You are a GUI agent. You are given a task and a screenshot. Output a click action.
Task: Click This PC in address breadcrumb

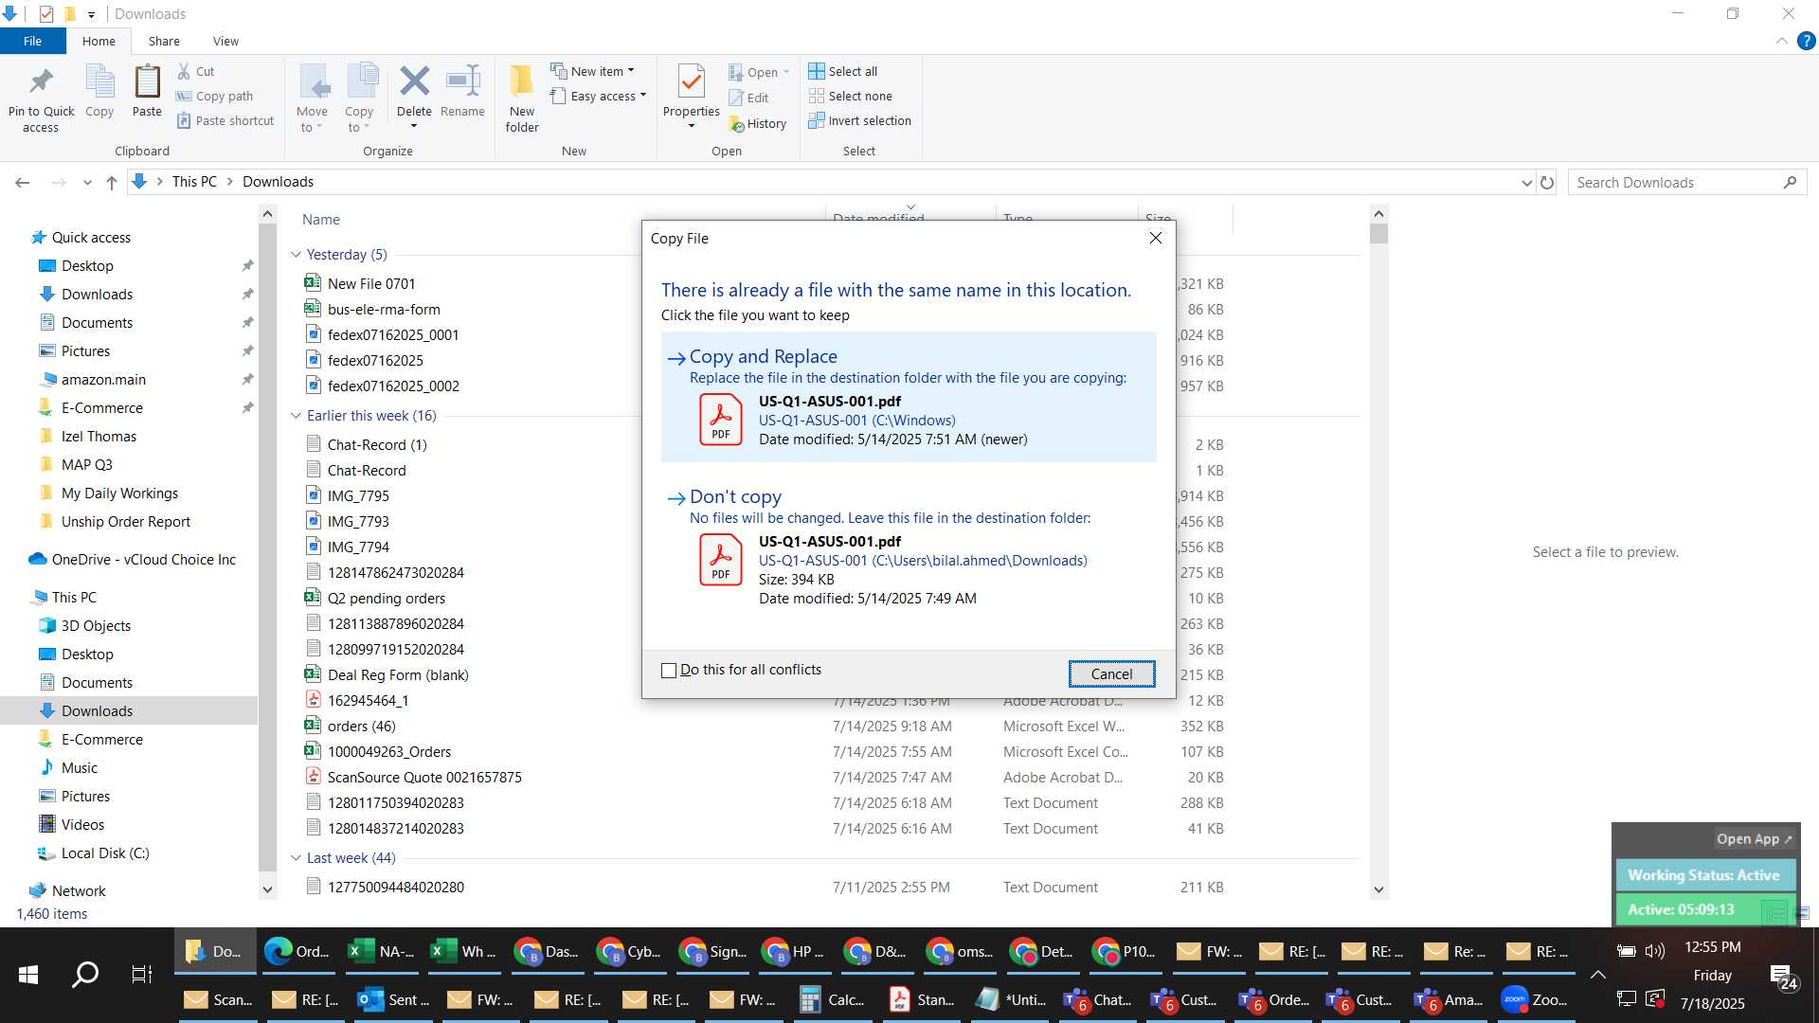[x=194, y=182]
